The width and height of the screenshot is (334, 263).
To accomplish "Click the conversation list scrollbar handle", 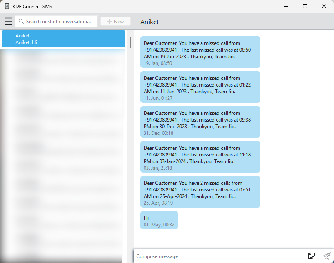I will 130,42.
